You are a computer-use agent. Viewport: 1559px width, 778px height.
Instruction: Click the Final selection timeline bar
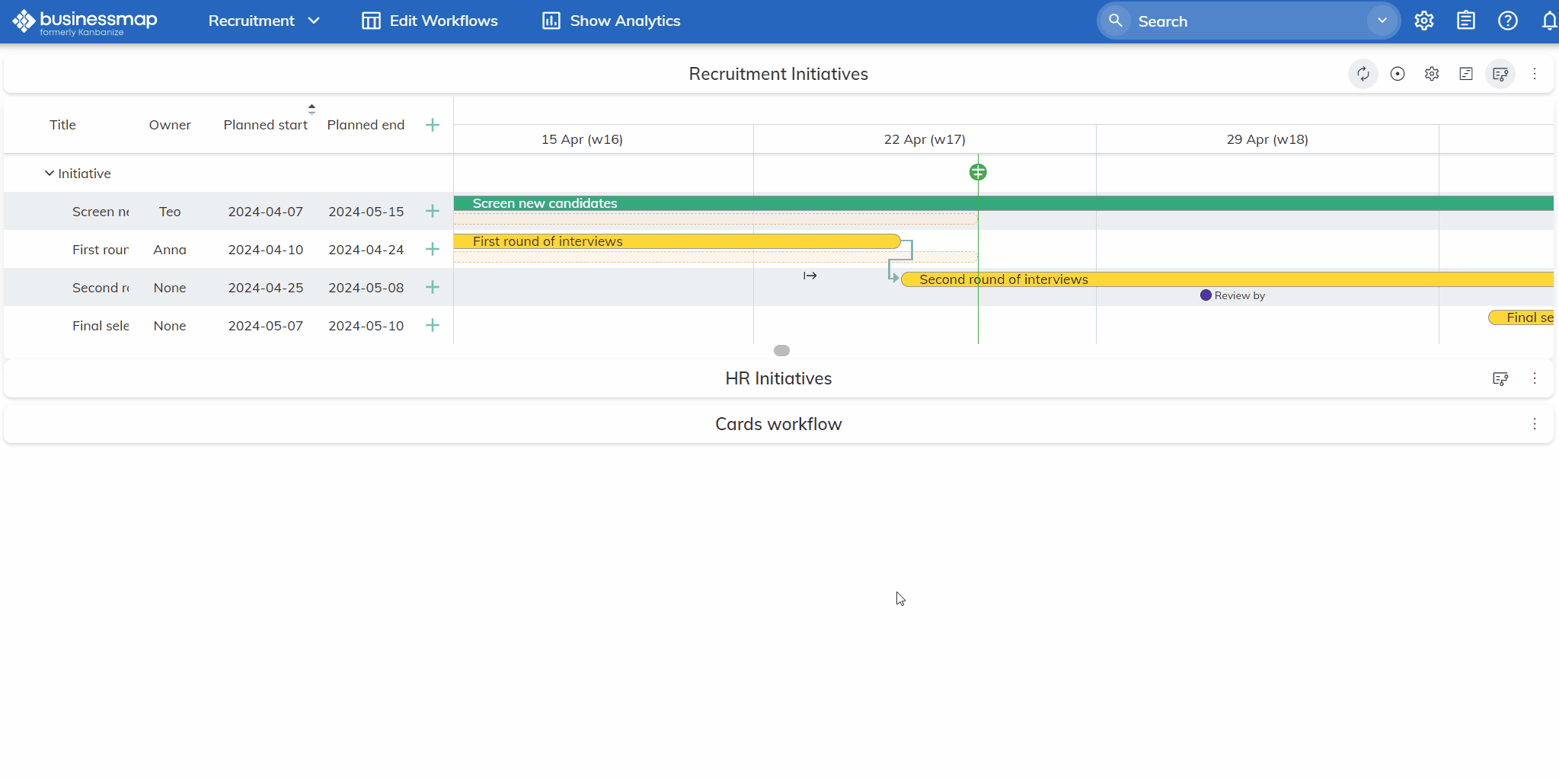point(1521,317)
